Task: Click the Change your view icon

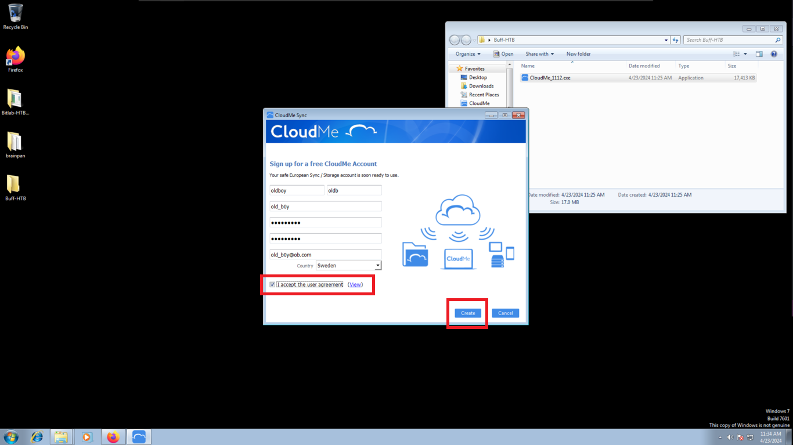Action: click(x=737, y=54)
